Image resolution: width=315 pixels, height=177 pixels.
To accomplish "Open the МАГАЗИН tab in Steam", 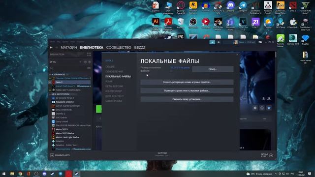I will (69, 48).
